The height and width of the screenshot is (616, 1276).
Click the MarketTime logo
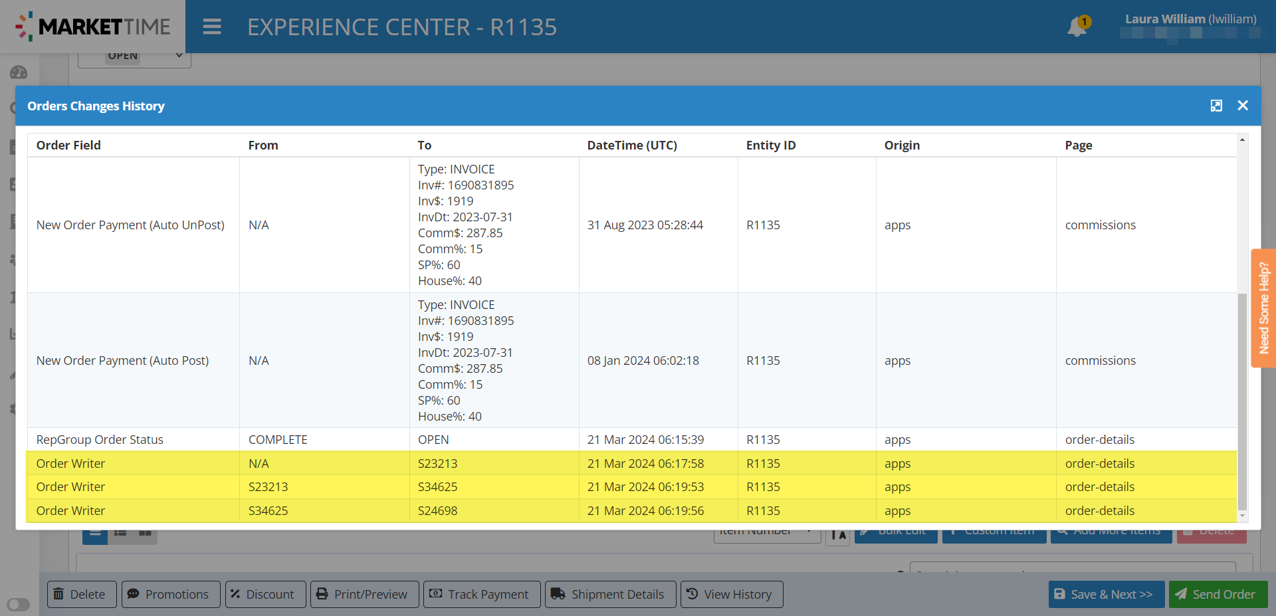(93, 27)
